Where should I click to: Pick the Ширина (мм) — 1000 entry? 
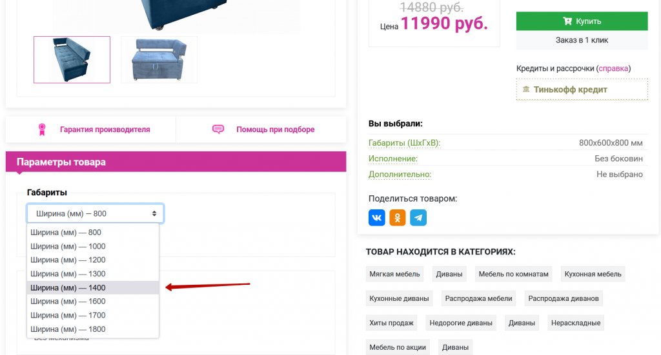tap(93, 247)
